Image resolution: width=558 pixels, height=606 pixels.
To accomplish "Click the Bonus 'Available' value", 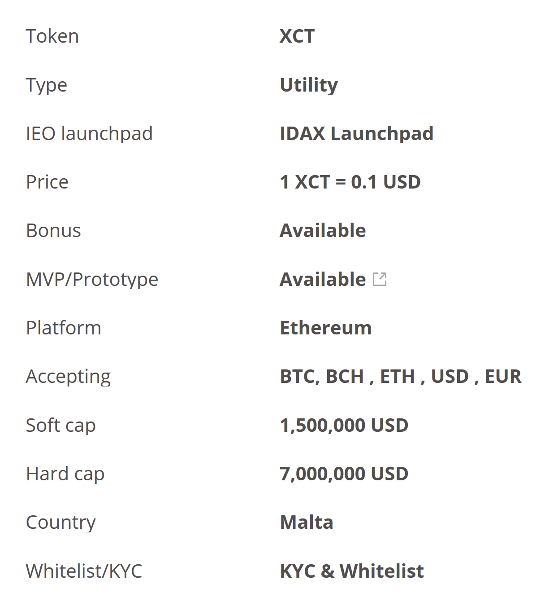I will pos(323,230).
